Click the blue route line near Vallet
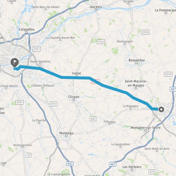176x176 pixels. click(76, 77)
